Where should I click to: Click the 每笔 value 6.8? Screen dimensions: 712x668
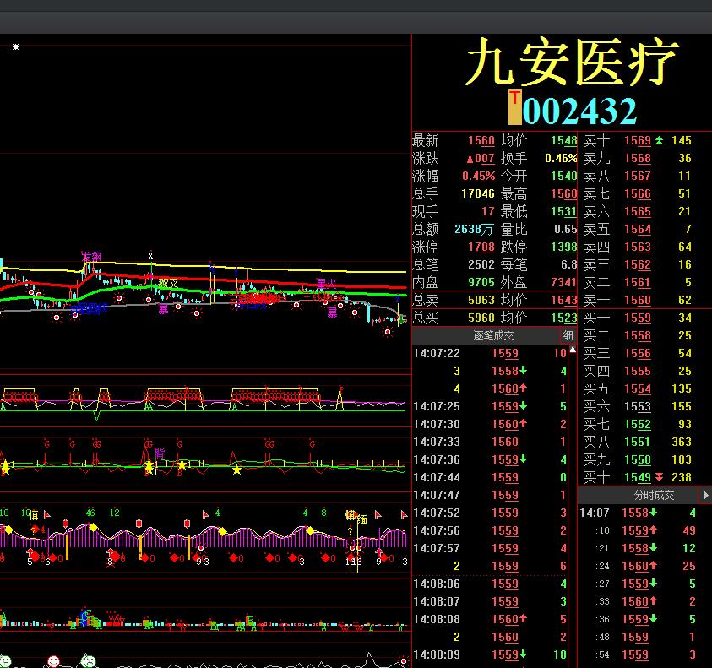coord(569,264)
